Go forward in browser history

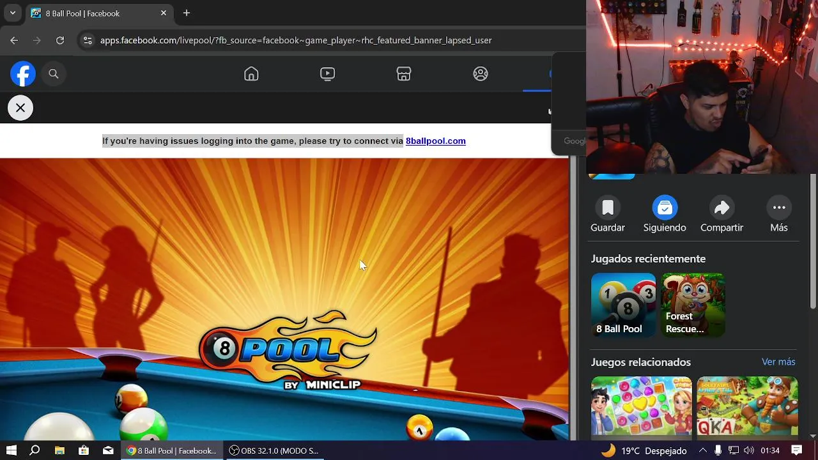point(37,40)
